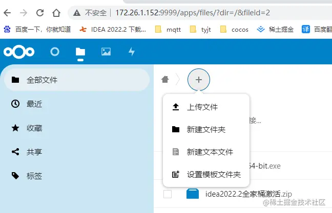
Task: Open the mqtt bookmark folder
Action: [x=168, y=29]
